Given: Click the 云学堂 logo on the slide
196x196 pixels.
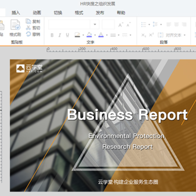Looking at the screenshot, I should pos(29,69).
